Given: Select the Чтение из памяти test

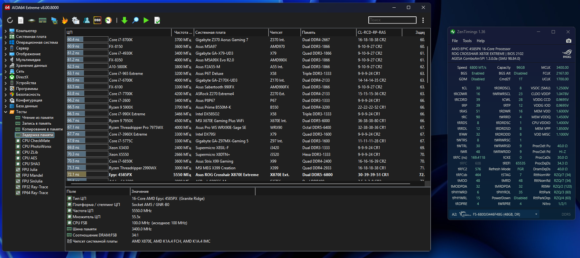Looking at the screenshot, I should point(38,118).
